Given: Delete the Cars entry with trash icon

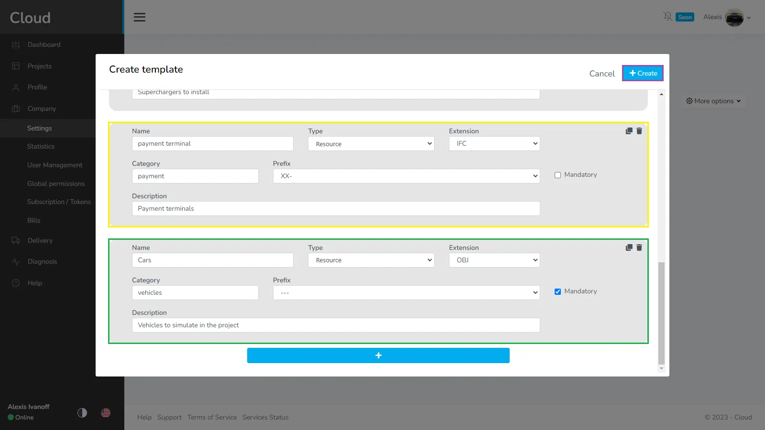Looking at the screenshot, I should [x=639, y=247].
